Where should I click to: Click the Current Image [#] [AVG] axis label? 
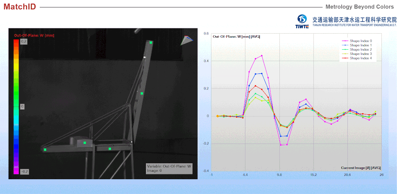tap(361, 168)
